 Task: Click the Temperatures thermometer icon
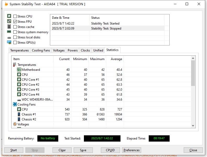coord(15,65)
